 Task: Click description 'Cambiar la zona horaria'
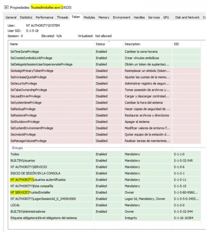click(x=141, y=52)
